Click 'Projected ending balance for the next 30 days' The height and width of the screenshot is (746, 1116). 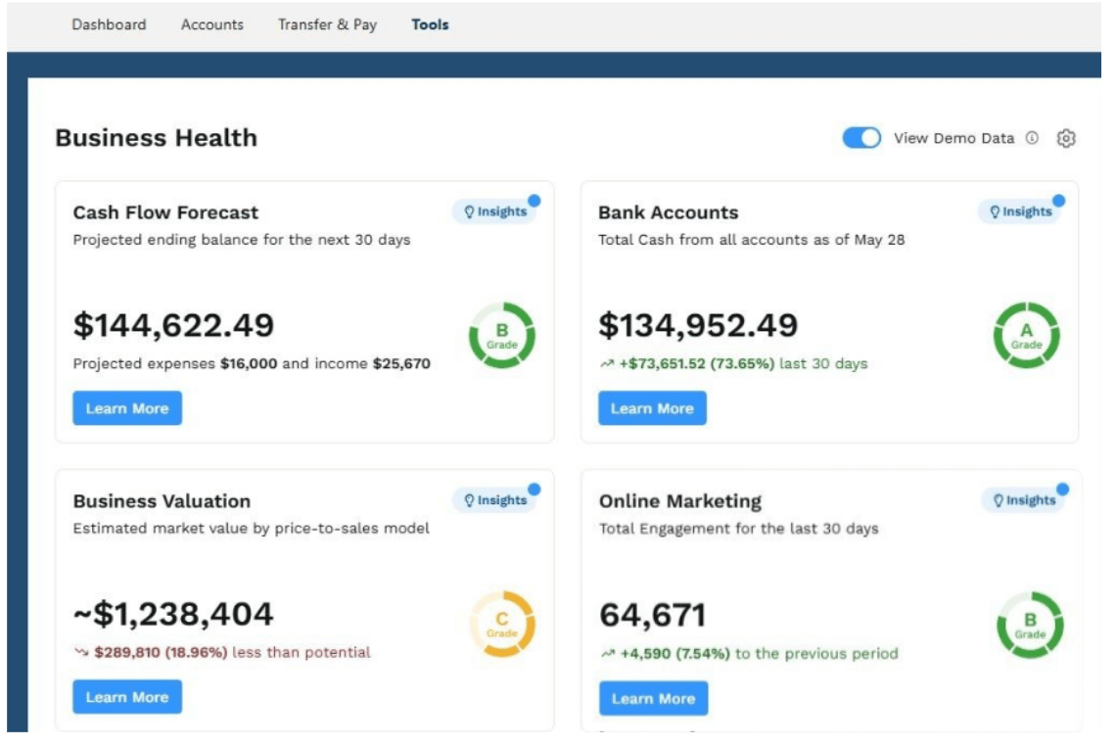[242, 240]
